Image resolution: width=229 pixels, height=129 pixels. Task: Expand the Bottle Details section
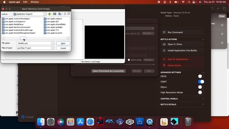pyautogui.click(x=203, y=104)
